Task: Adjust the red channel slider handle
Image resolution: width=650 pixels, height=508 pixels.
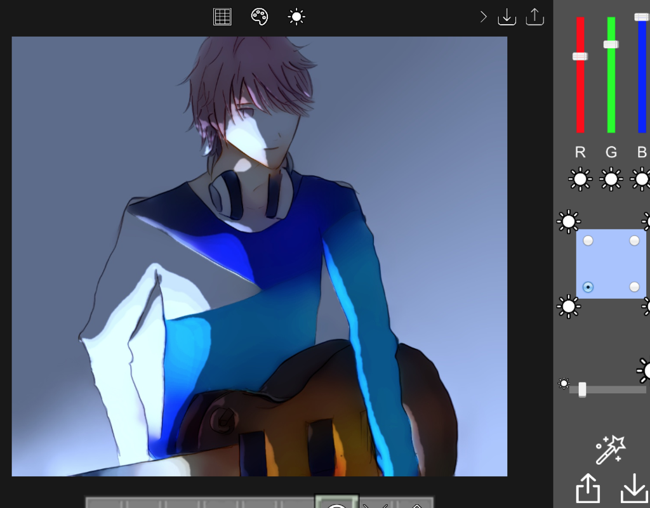Action: click(580, 56)
